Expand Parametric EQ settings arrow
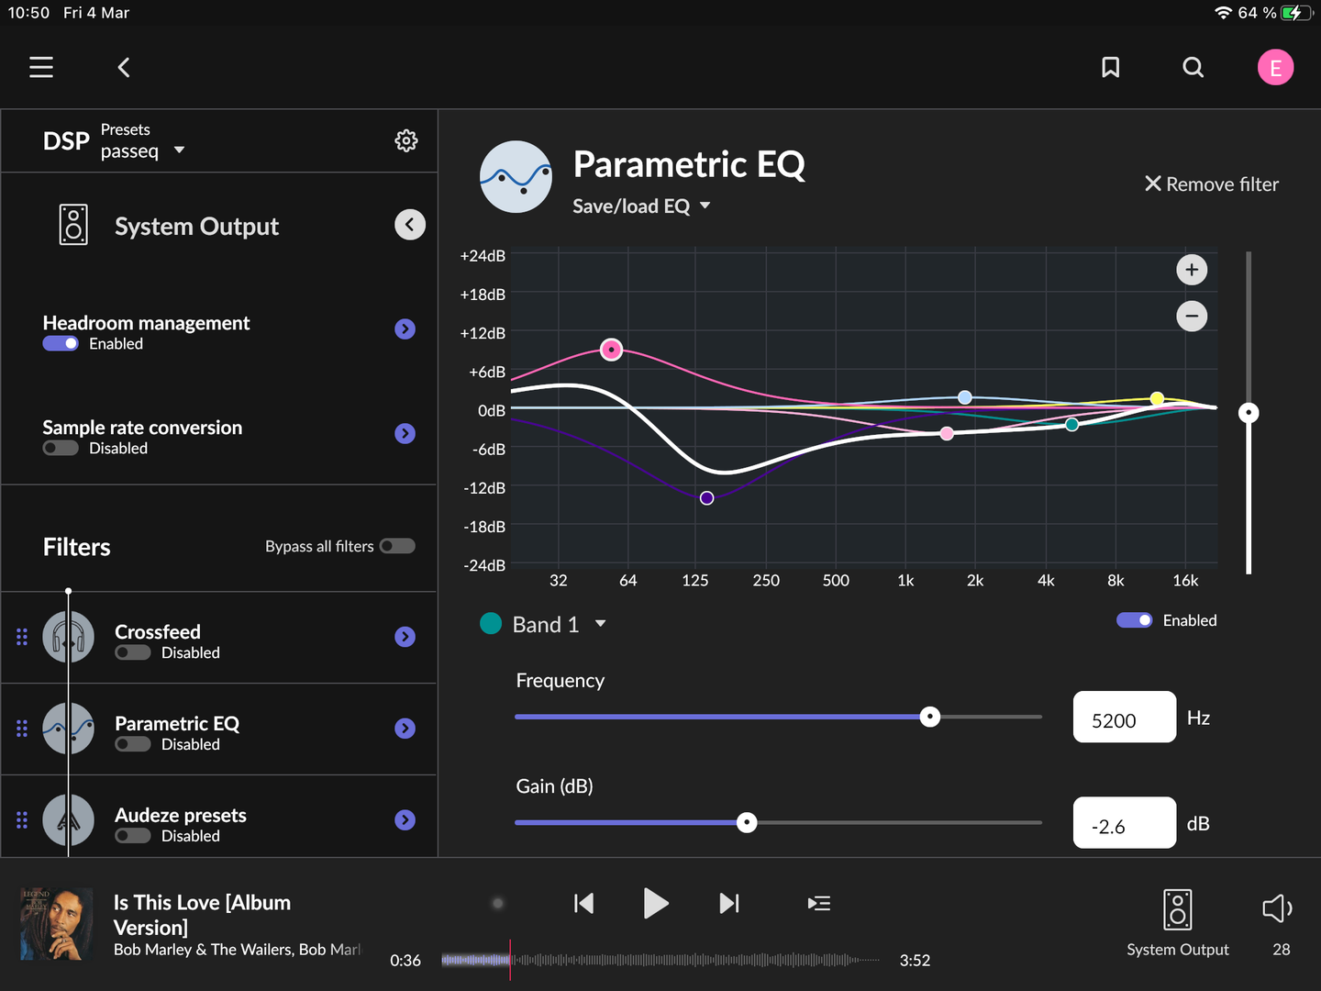The height and width of the screenshot is (991, 1321). (x=405, y=729)
